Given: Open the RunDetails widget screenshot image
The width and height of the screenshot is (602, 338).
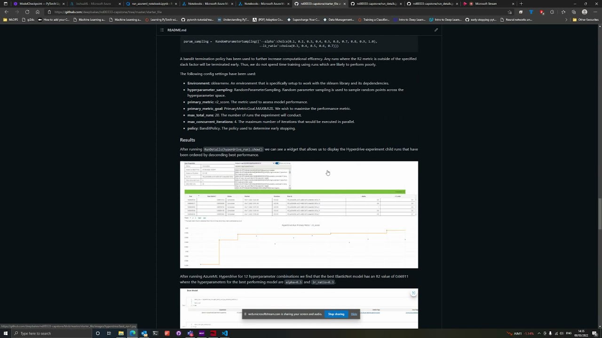Looking at the screenshot, I should pos(299,215).
